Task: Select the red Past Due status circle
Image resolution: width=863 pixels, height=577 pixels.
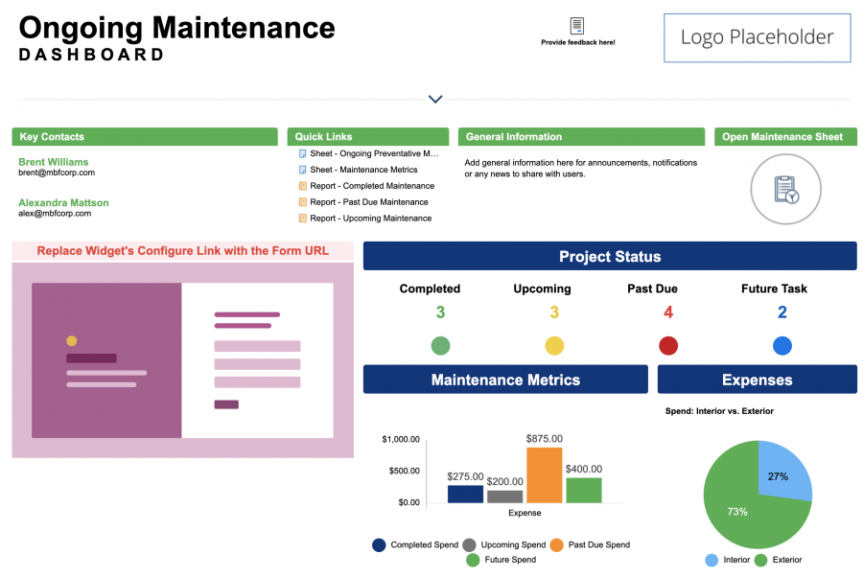Action: pos(667,345)
